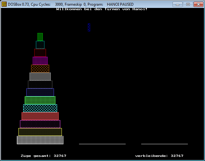Click the middle peg base line

[102, 144]
